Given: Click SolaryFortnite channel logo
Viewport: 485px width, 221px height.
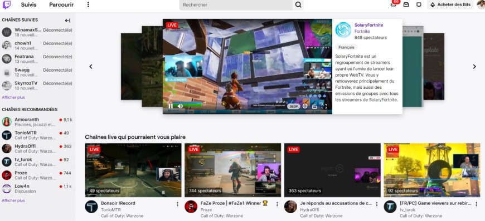Looking at the screenshot, I should click(343, 30).
